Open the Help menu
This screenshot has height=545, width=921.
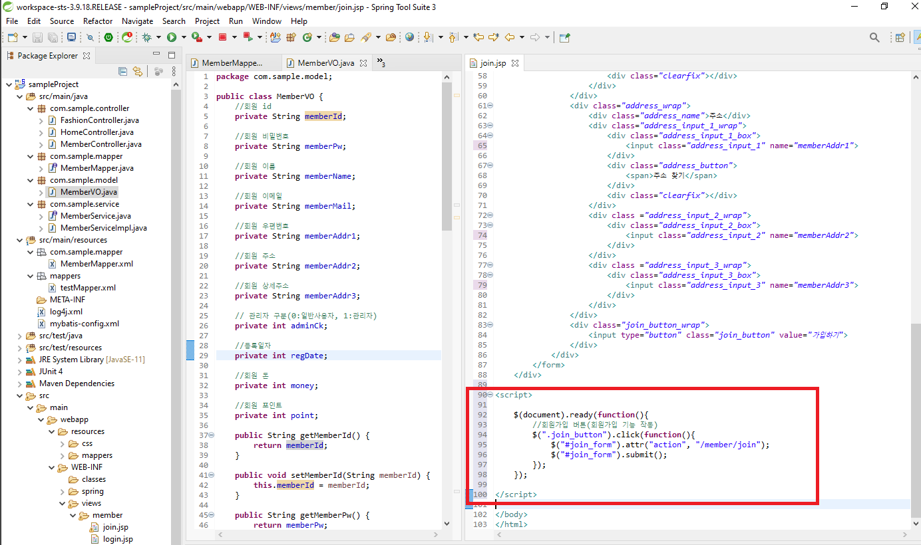(299, 21)
